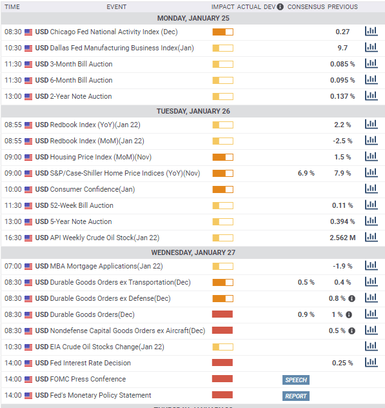Click 2.562 M previous value
385x408 pixels.
click(342, 238)
